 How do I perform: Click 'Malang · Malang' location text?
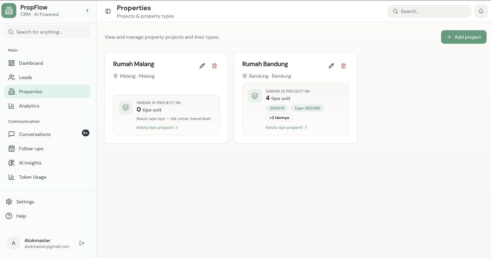[x=137, y=76]
